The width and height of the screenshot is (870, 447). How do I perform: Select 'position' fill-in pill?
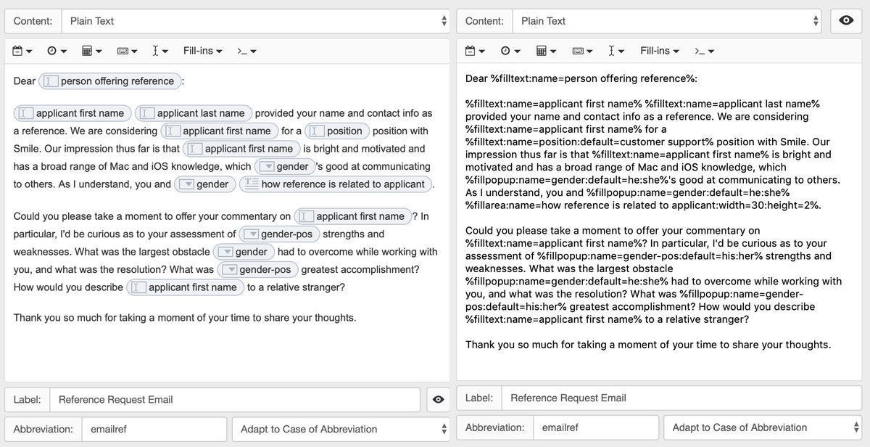tap(338, 131)
